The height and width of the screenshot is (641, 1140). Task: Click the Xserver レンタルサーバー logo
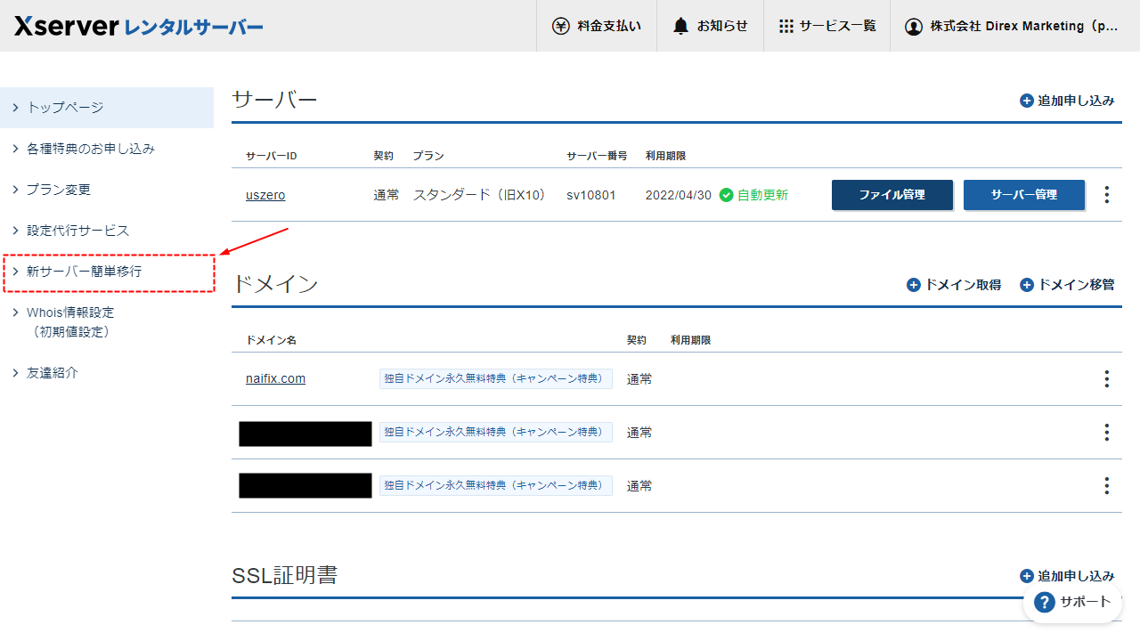(x=139, y=26)
